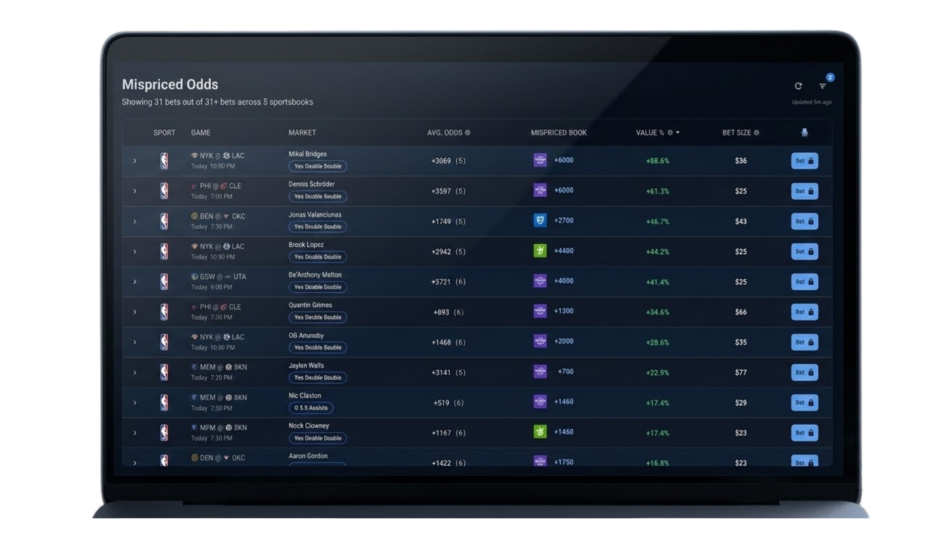Expand the Dennis Schröder row
Image resolution: width=950 pixels, height=534 pixels.
[x=135, y=191]
